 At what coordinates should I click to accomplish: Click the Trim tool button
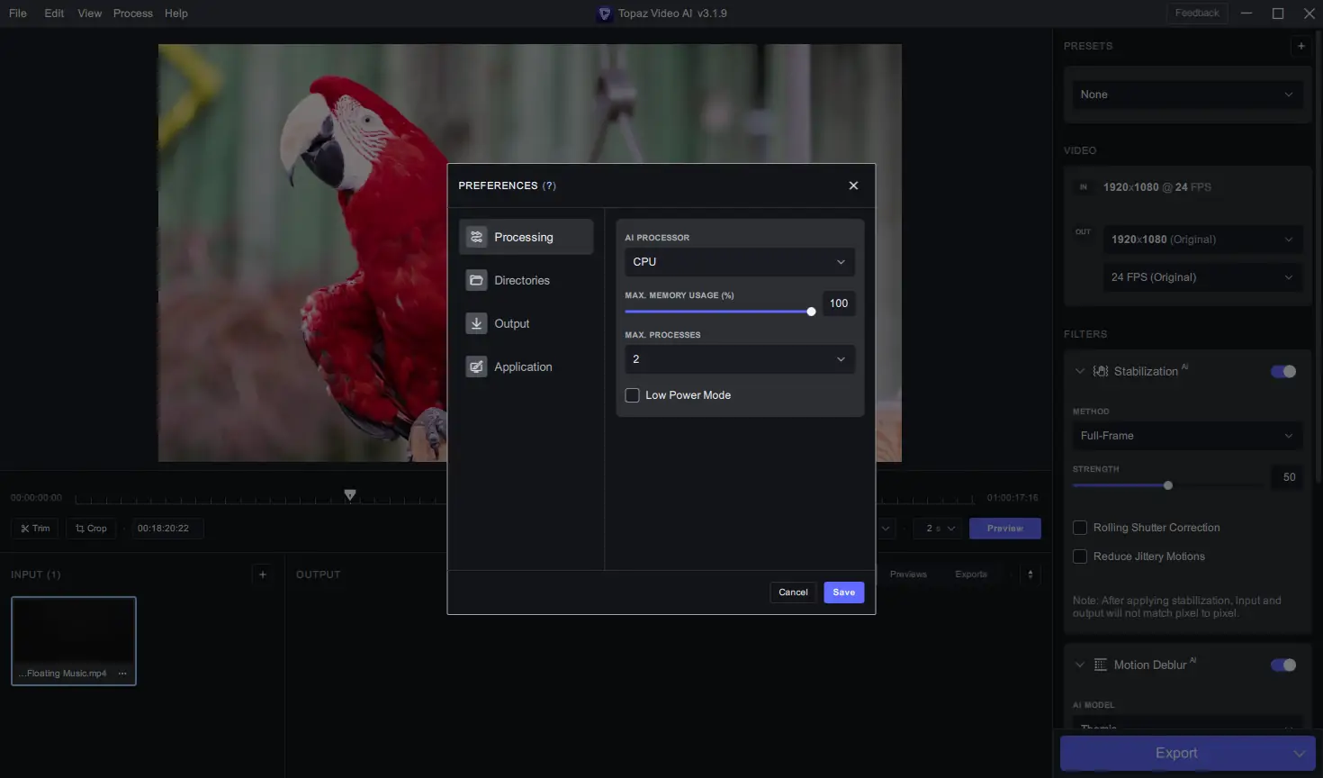pyautogui.click(x=35, y=529)
